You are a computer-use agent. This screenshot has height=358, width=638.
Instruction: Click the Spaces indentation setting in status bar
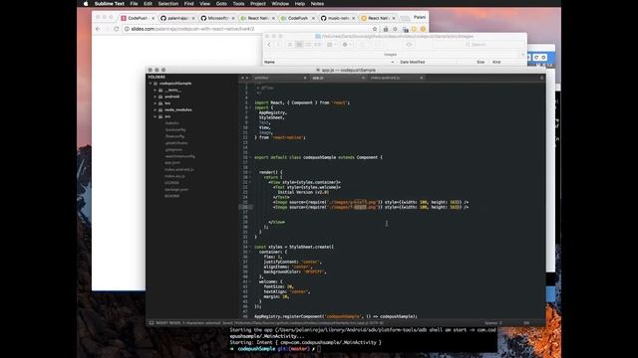493,323
